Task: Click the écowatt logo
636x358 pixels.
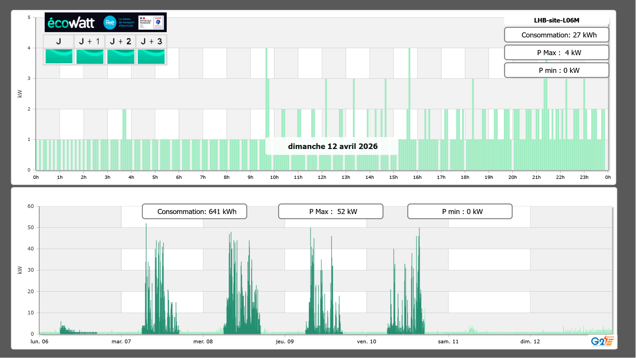Action: (x=71, y=23)
